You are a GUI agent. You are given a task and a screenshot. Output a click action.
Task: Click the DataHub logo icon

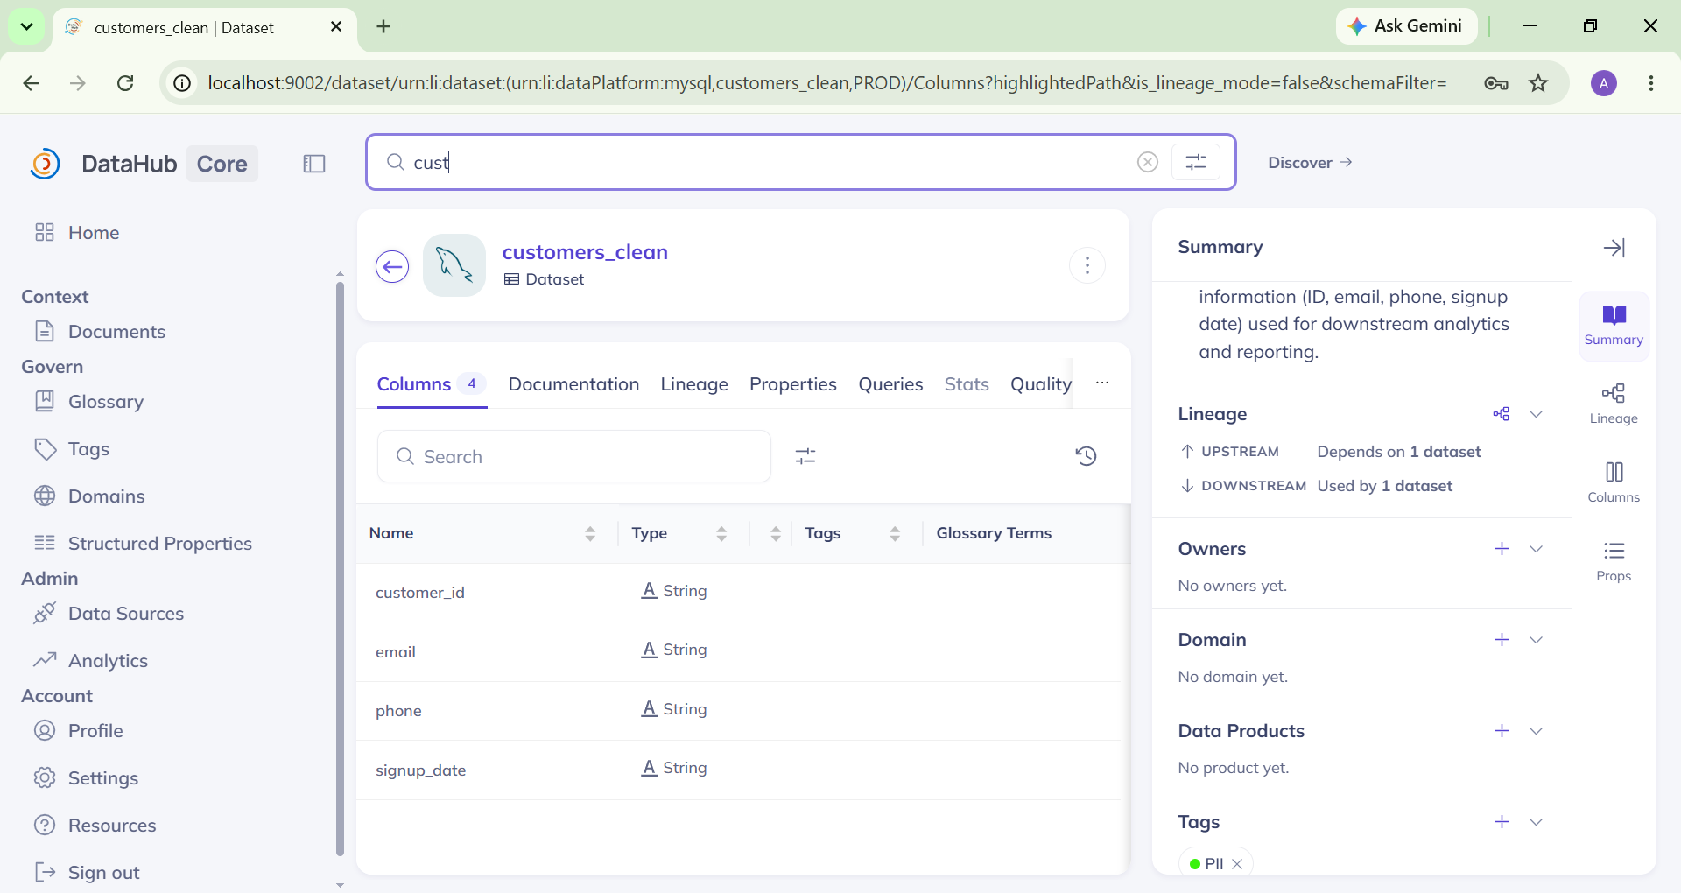click(x=45, y=164)
